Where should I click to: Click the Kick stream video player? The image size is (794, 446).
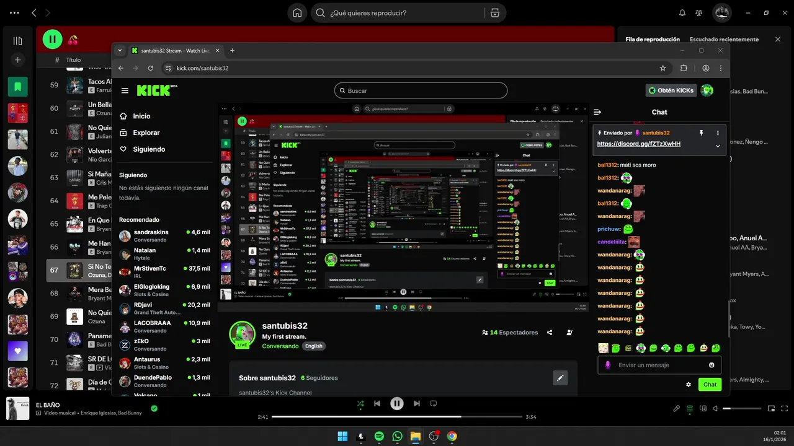click(x=403, y=207)
